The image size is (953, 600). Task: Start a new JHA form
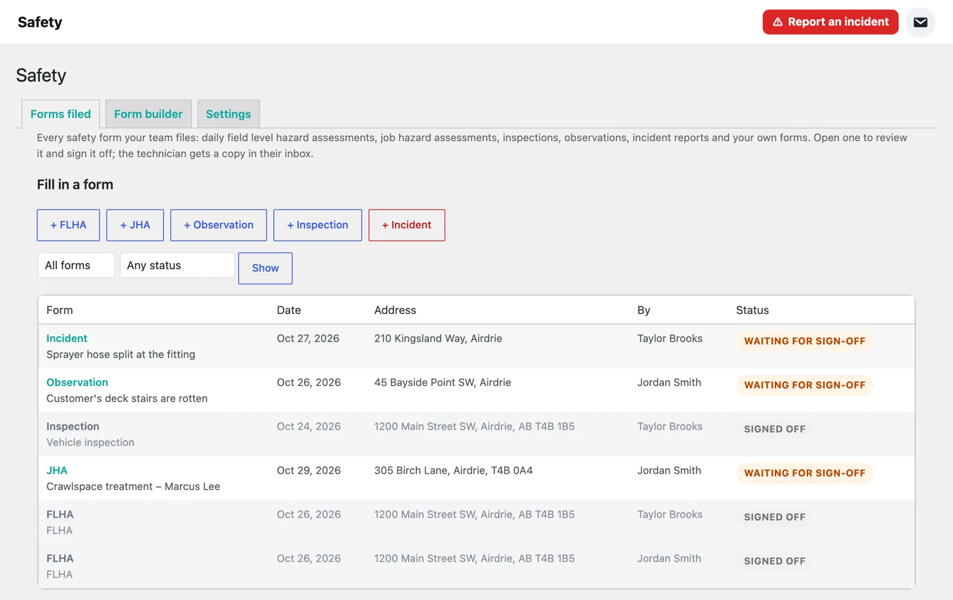pos(135,225)
